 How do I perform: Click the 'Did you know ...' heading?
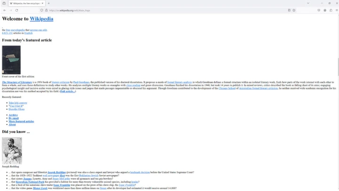[16, 132]
